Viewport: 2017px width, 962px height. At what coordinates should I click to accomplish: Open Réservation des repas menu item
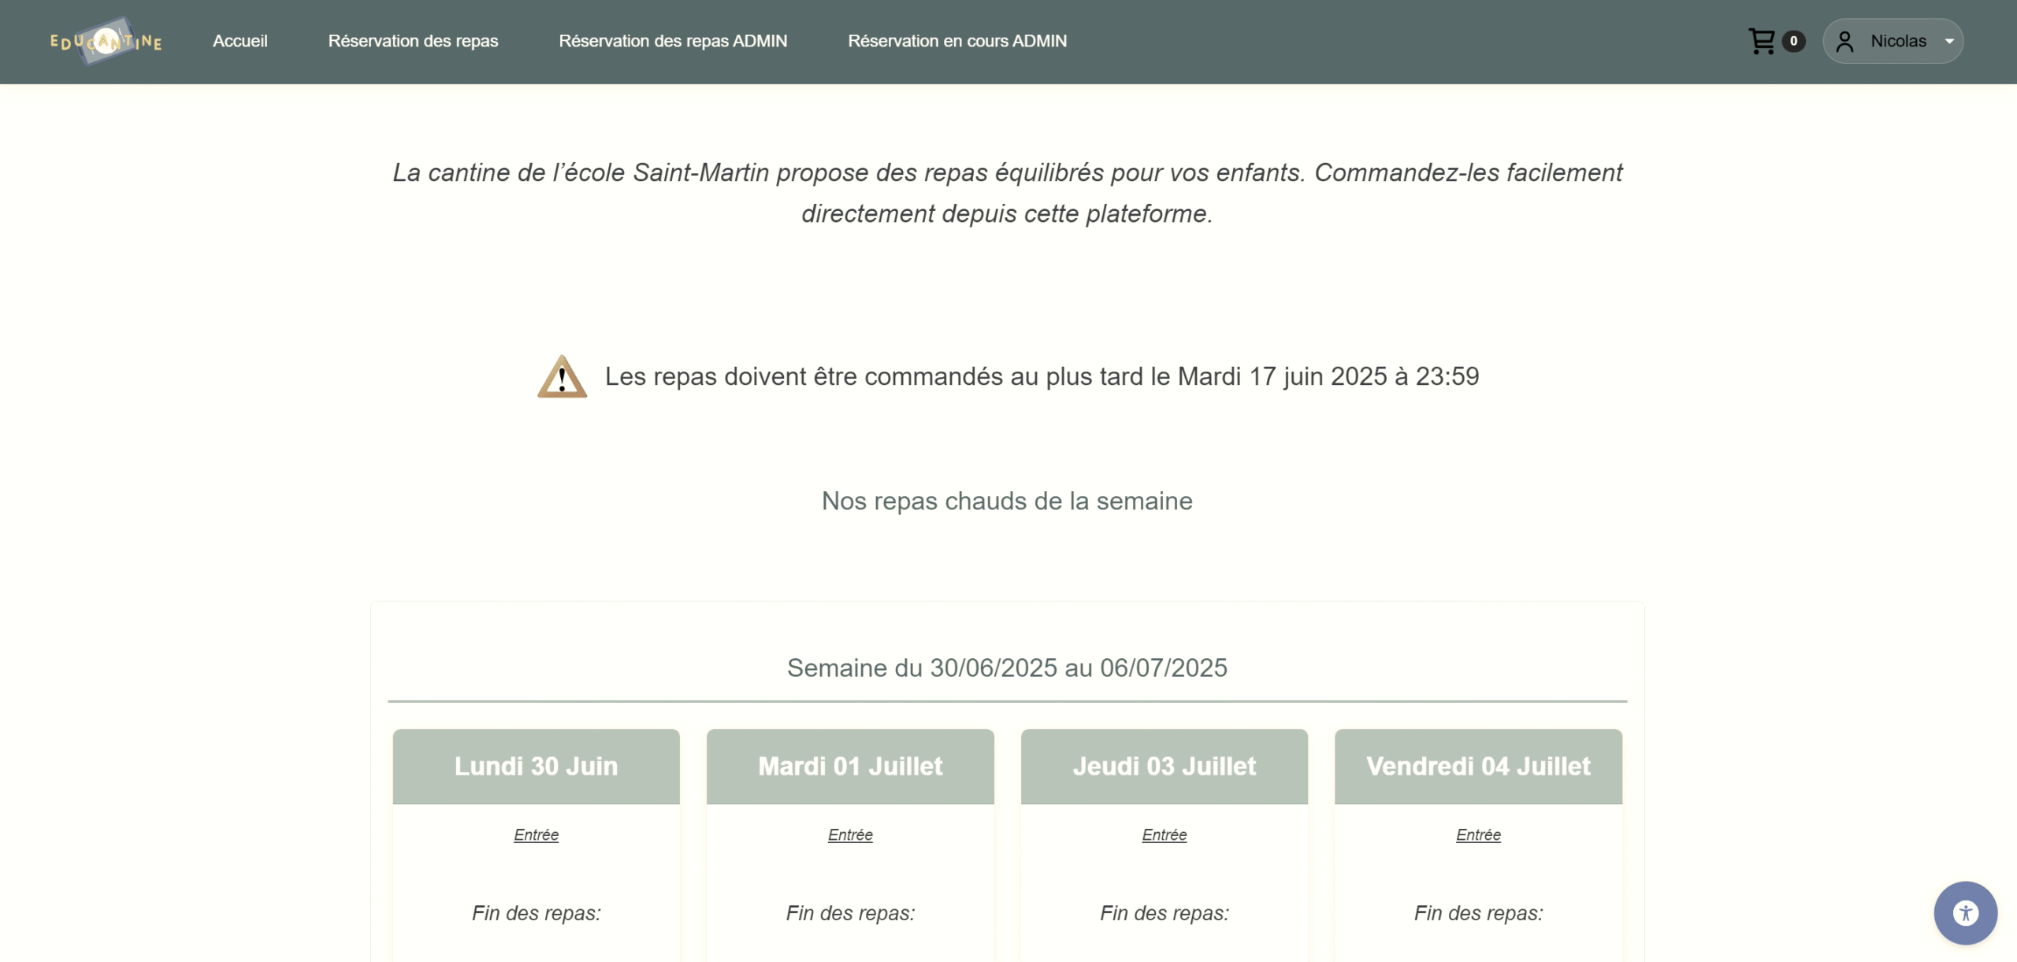[413, 41]
